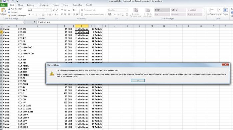Screen dimensions: 233x130
Task: Click the accounting number format icon
Action: click(x=110, y=15)
